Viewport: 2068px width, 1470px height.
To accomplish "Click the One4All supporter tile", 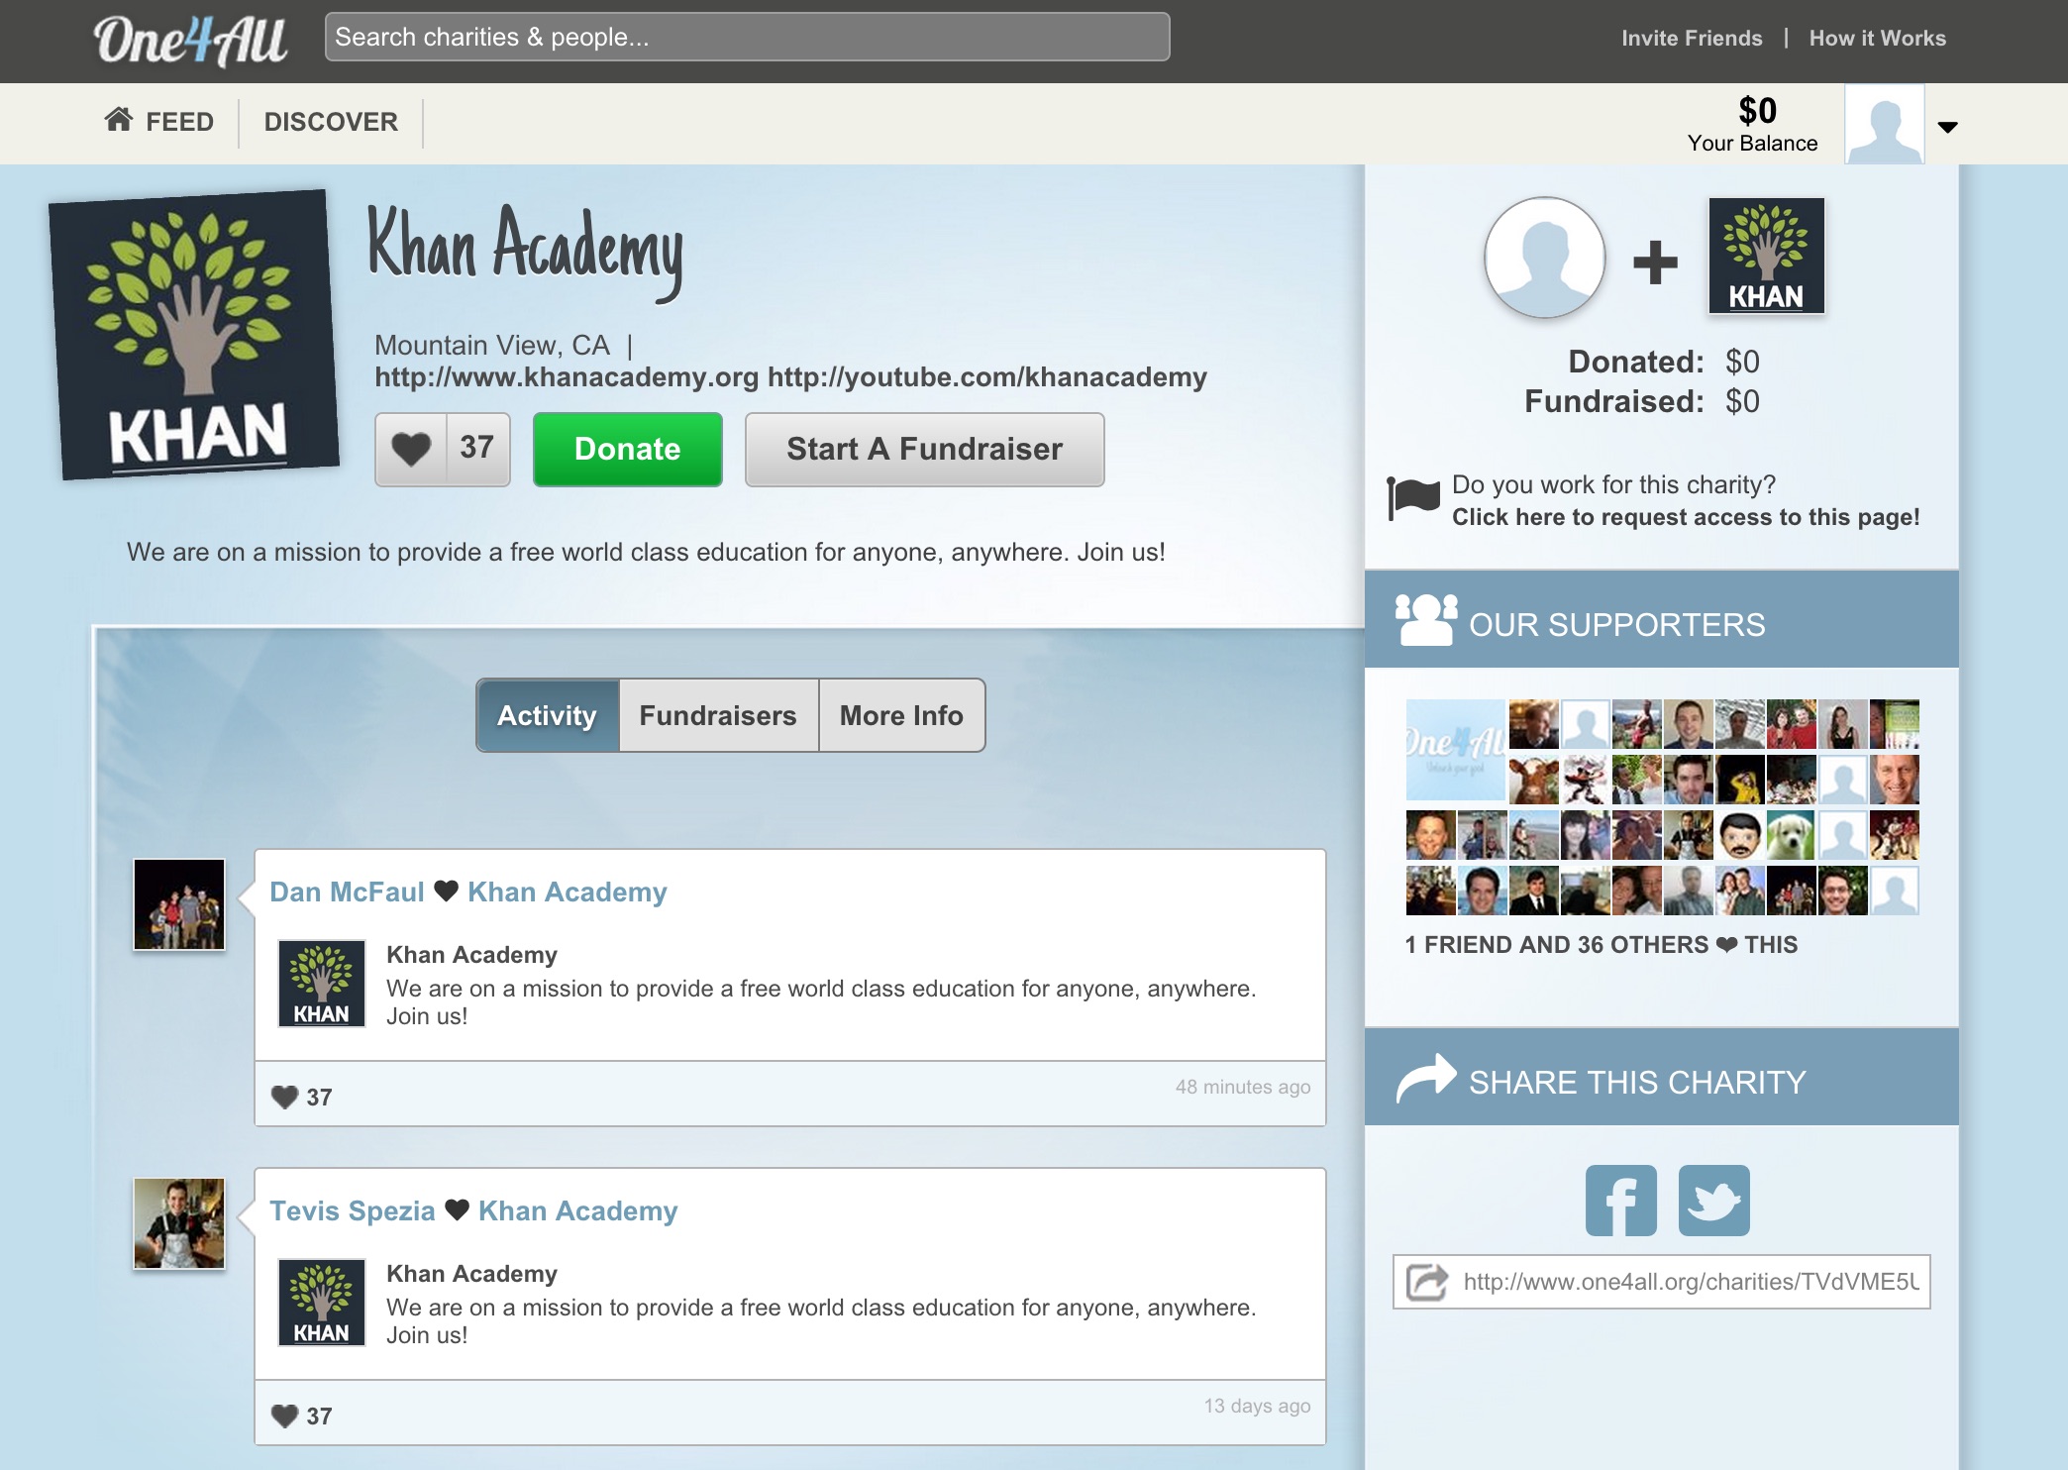I will [x=1455, y=750].
